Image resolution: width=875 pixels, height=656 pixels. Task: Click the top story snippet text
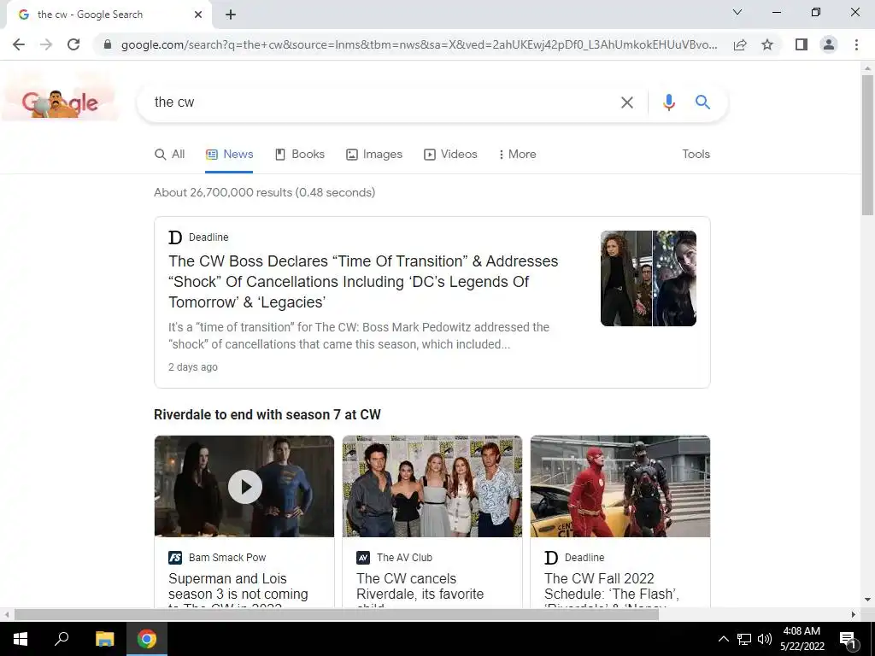[359, 336]
